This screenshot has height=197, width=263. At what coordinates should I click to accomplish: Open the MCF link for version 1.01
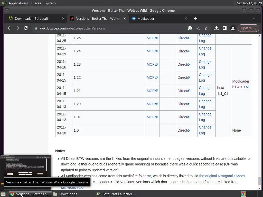point(152,117)
